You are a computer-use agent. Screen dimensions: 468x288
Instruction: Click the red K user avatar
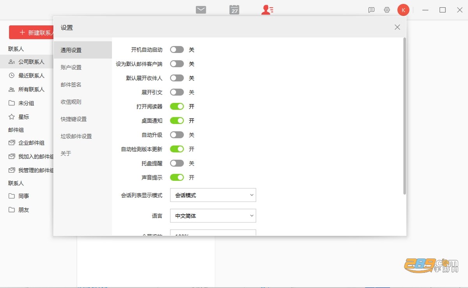click(403, 10)
